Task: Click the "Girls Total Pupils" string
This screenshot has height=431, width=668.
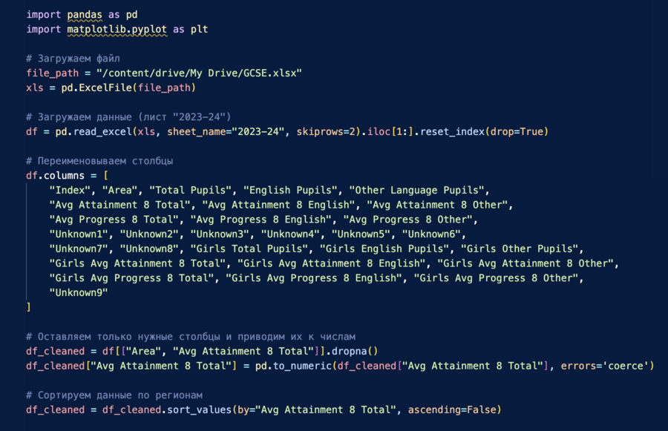Action: click(x=247, y=249)
